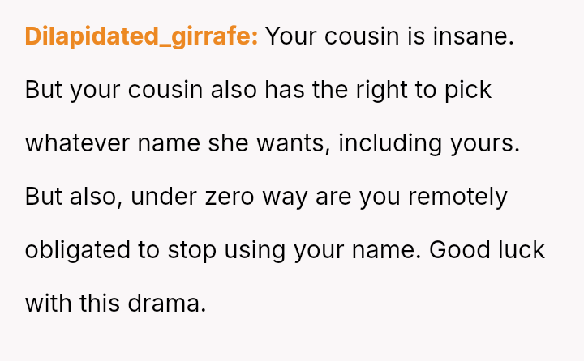Click the words "But also," in fourth line
The image size is (584, 361).
(x=72, y=197)
